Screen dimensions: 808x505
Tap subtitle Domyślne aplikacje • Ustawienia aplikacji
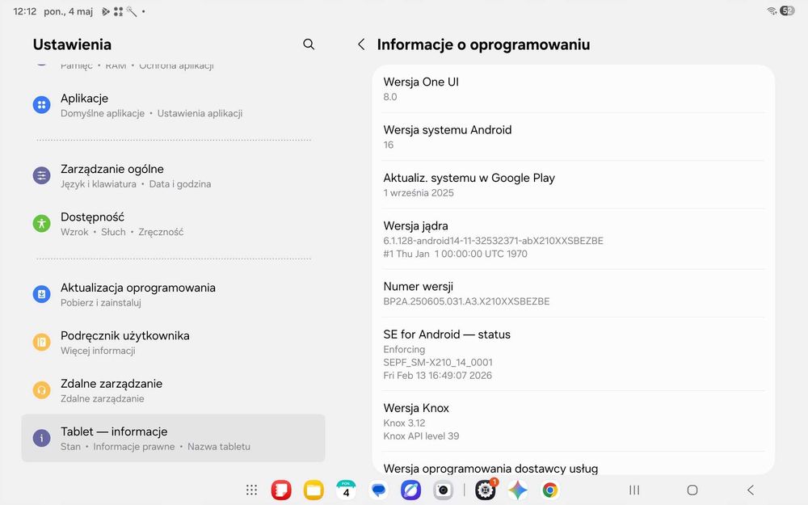click(x=152, y=113)
